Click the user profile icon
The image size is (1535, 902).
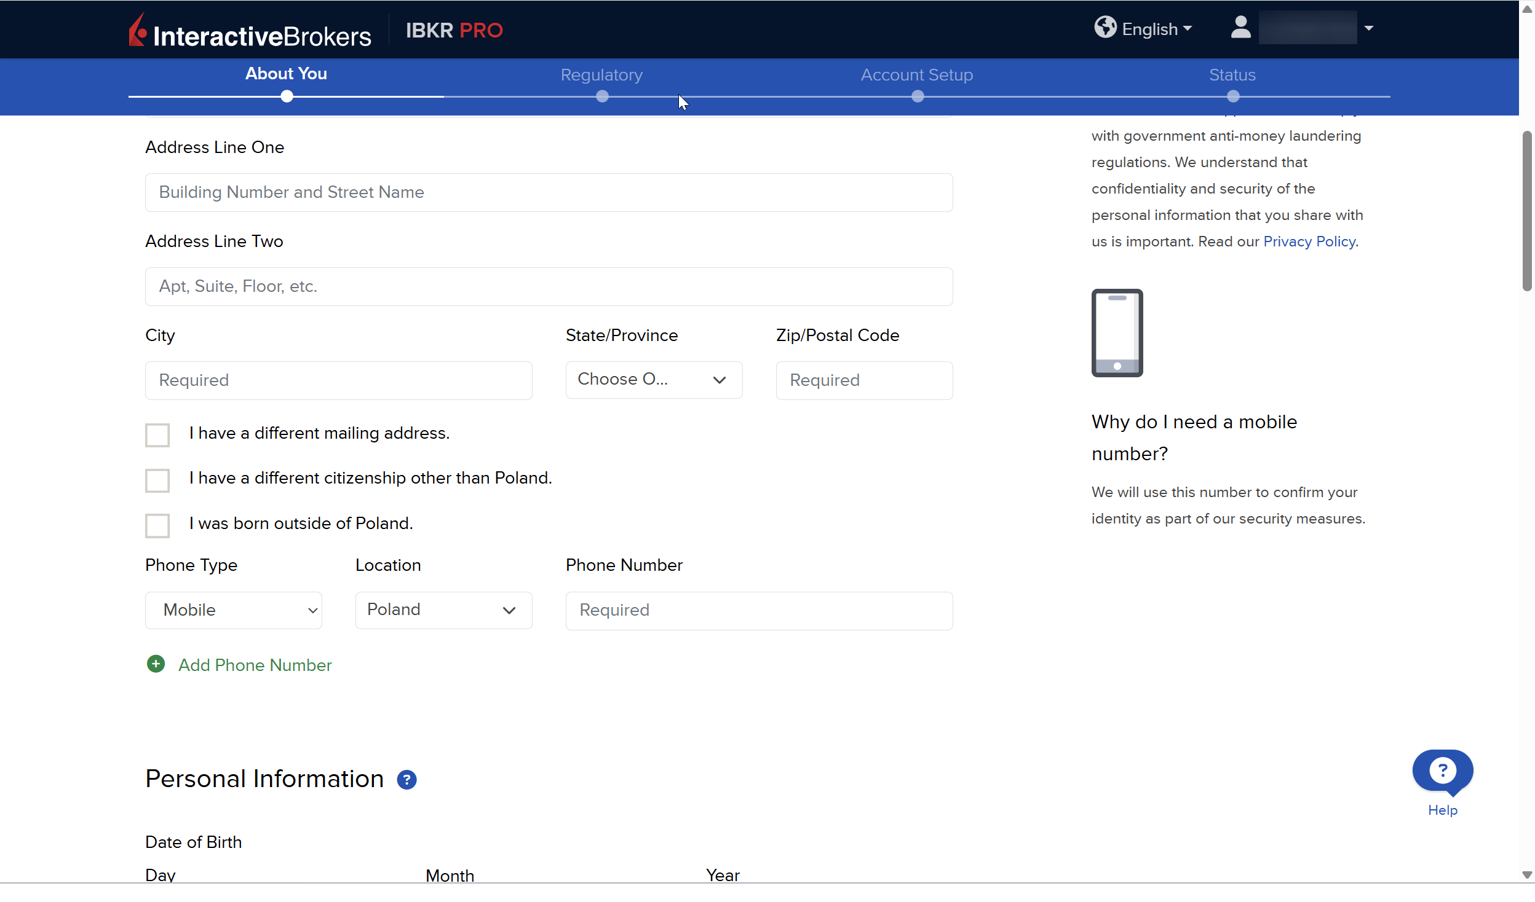pos(1240,28)
